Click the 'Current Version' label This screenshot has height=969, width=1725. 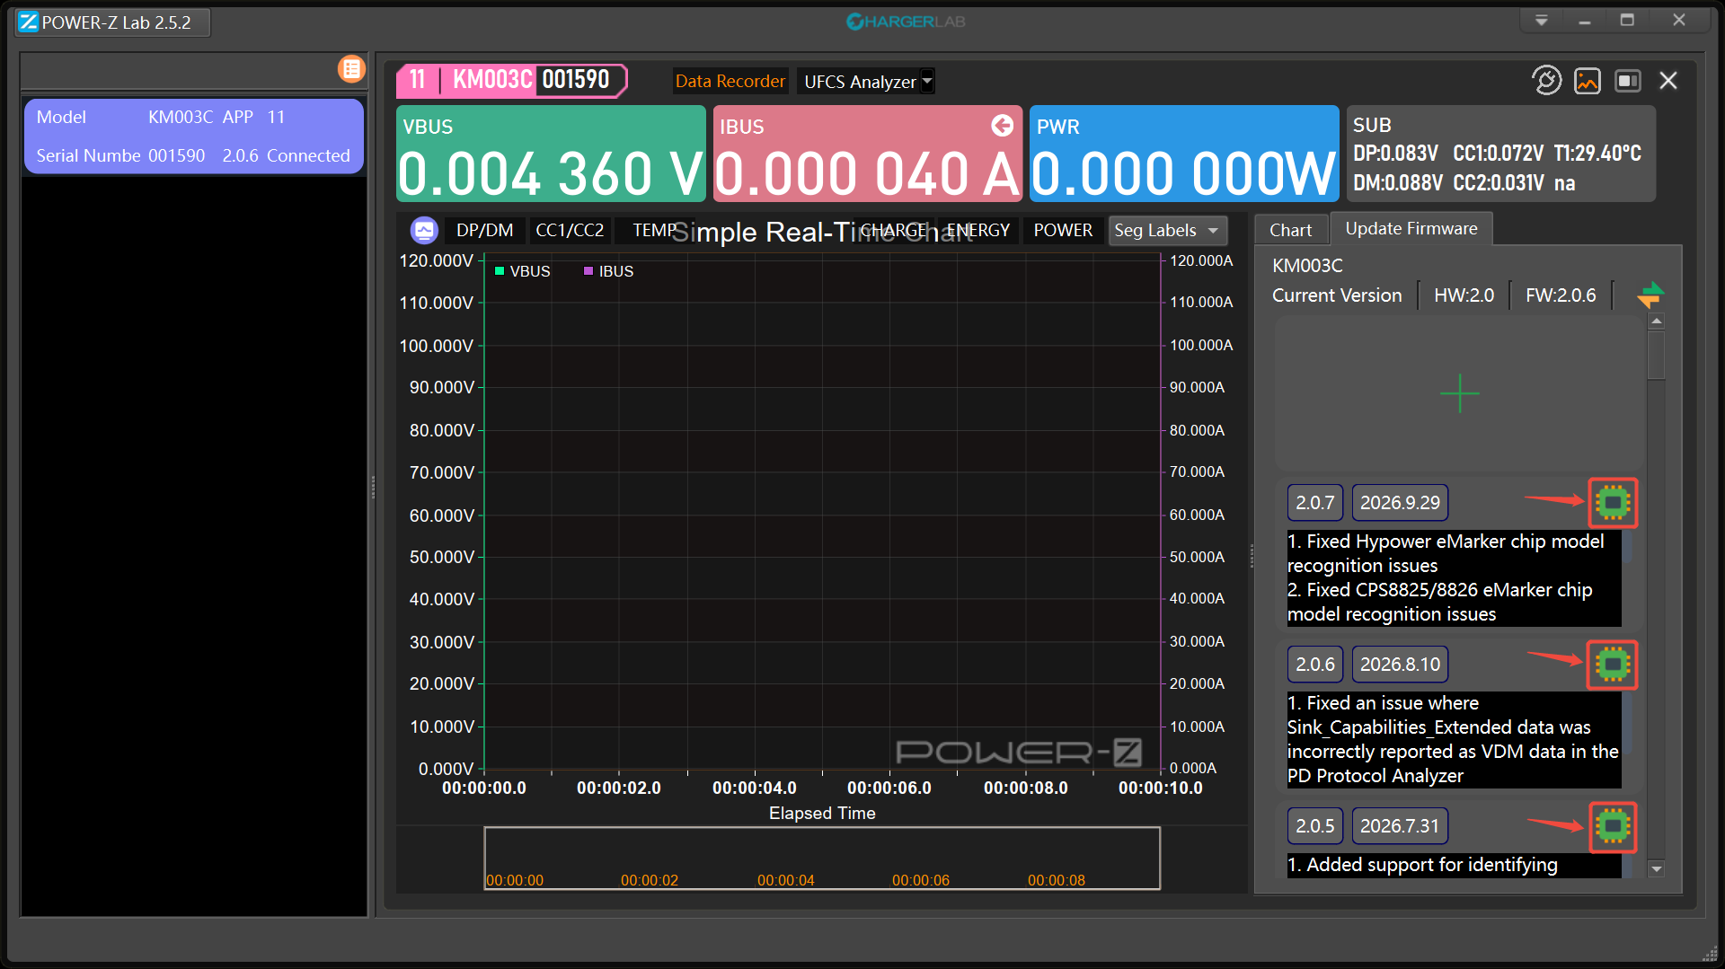(1337, 295)
